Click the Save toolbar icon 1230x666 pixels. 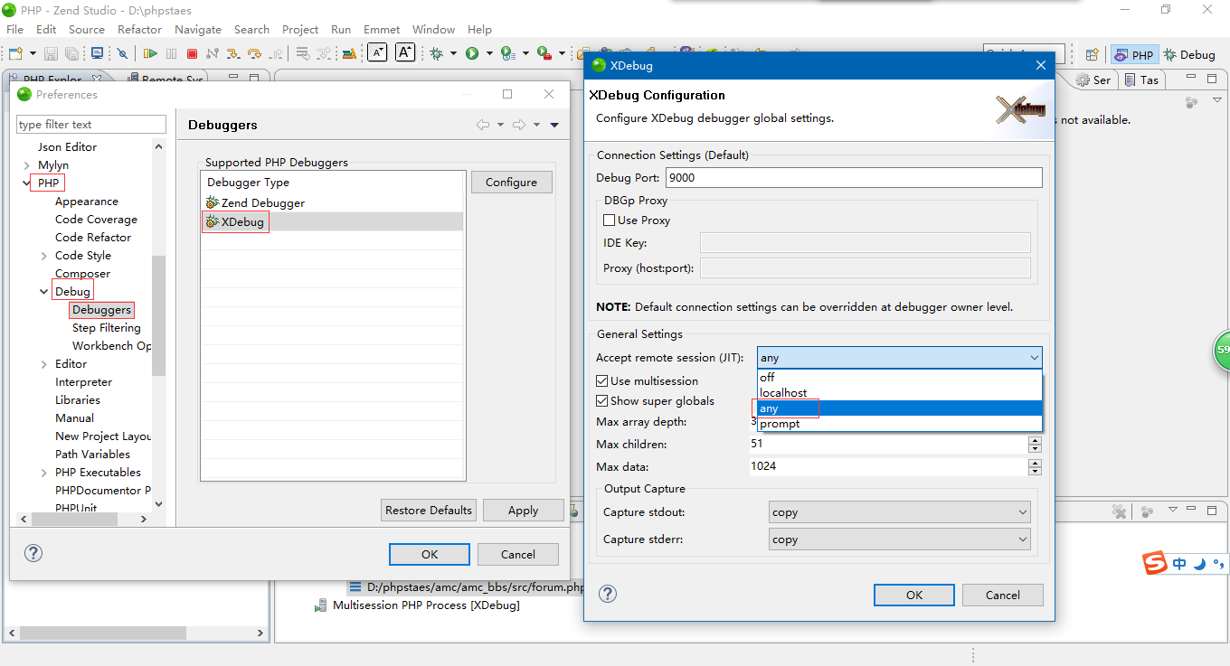click(x=51, y=53)
